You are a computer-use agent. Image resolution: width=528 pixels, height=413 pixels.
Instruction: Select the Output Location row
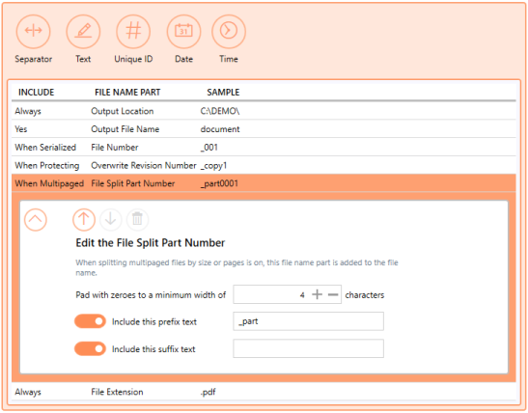pos(264,111)
